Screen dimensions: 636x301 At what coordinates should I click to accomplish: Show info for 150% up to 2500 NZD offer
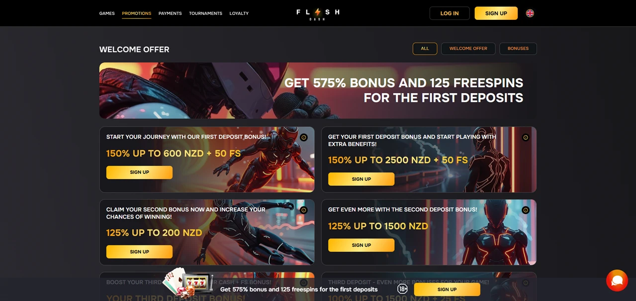pos(526,137)
